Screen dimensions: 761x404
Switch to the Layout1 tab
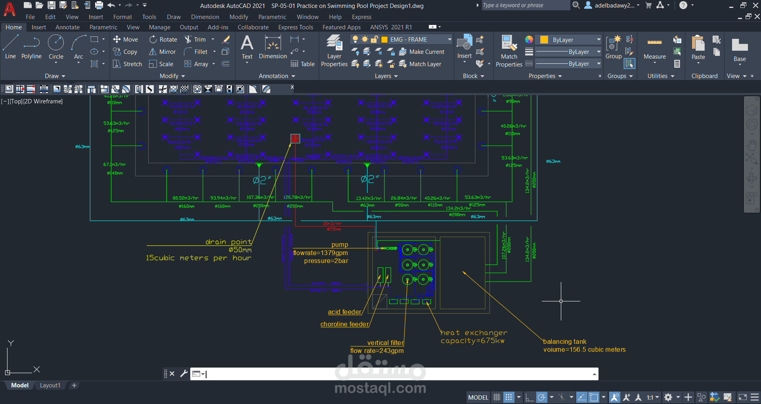pyautogui.click(x=50, y=385)
